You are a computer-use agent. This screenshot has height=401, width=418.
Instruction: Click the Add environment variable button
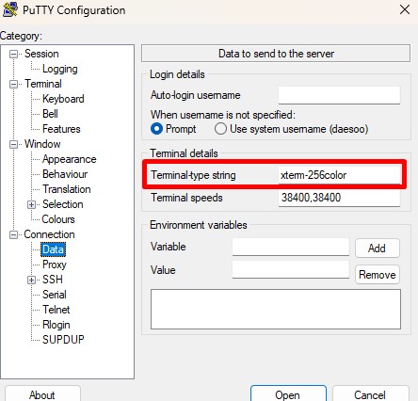pos(378,249)
